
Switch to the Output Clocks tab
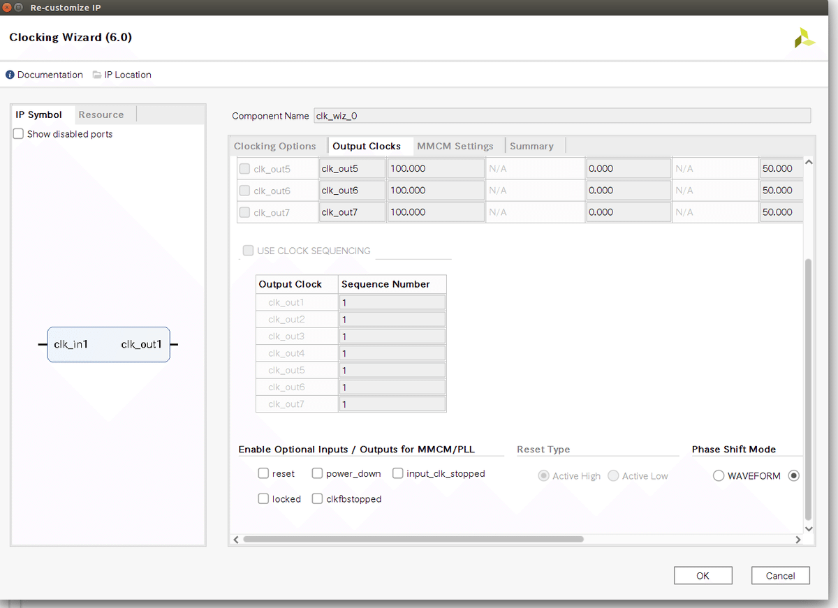pyautogui.click(x=367, y=146)
